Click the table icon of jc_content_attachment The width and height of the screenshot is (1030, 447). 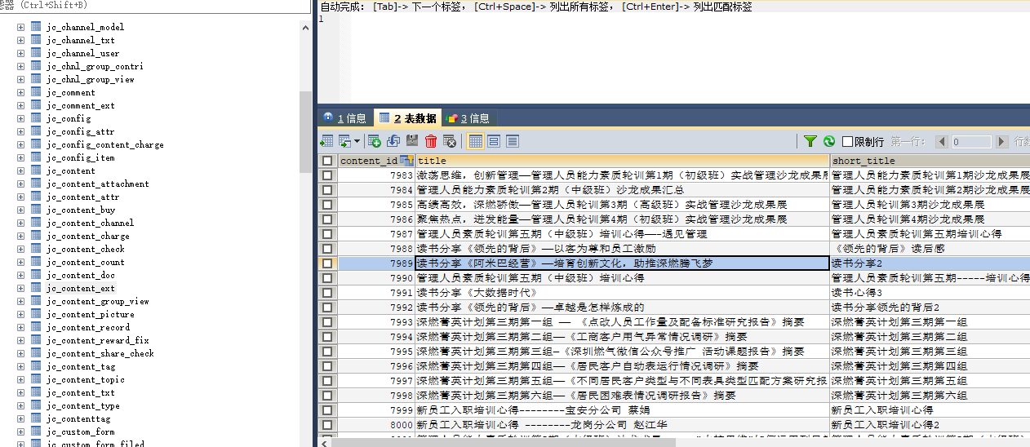tap(36, 184)
